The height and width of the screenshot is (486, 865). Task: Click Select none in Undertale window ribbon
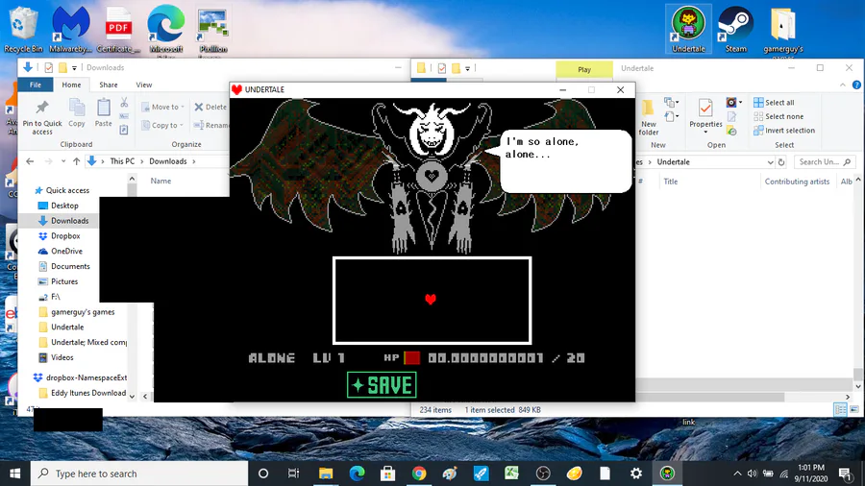pos(778,116)
